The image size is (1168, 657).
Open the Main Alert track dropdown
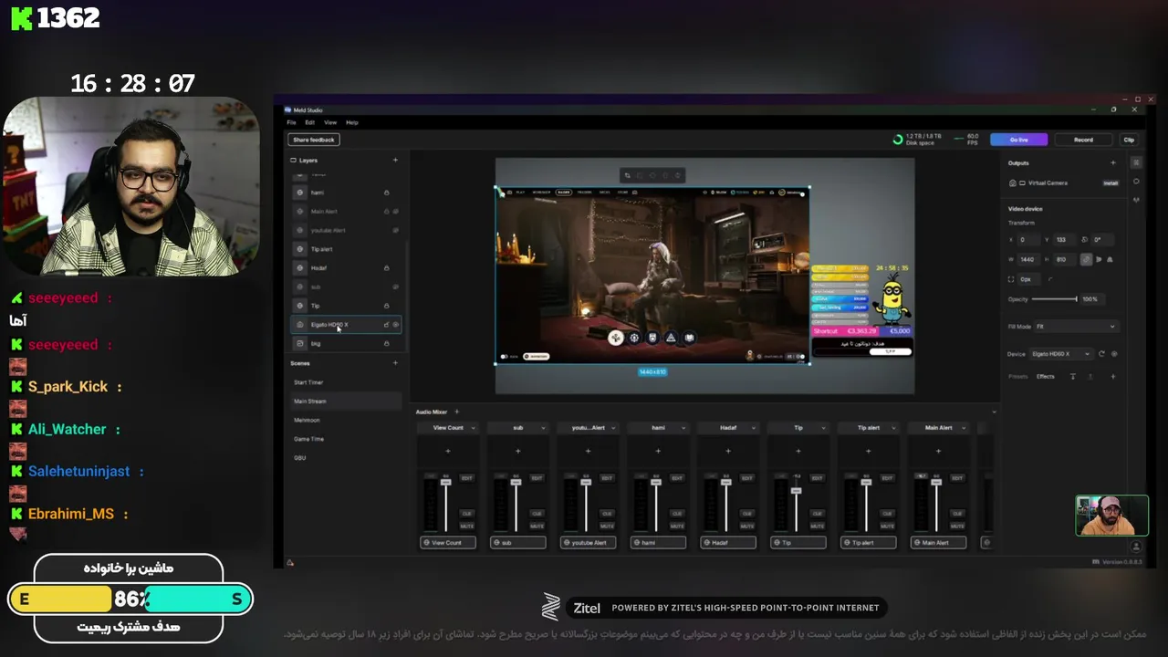coord(964,428)
